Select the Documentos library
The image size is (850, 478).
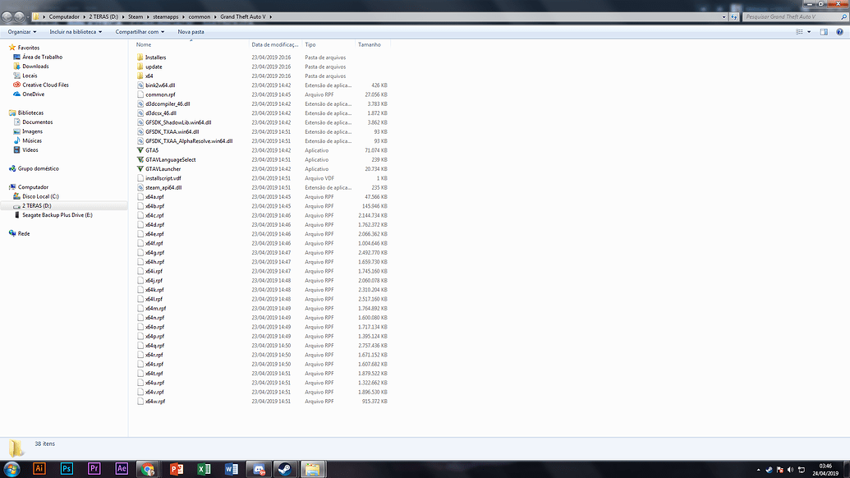click(38, 122)
